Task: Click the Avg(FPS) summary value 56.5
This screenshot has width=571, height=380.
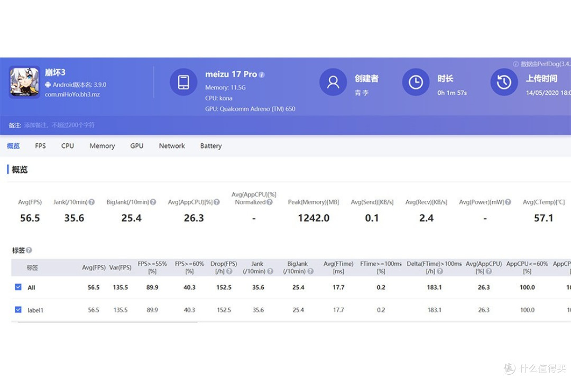Action: click(x=30, y=218)
